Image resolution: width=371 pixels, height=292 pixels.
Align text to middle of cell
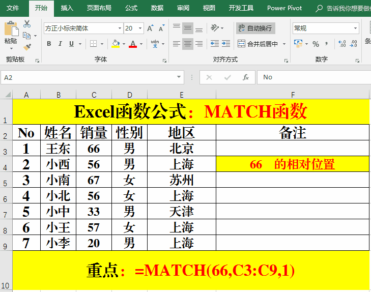188,28
